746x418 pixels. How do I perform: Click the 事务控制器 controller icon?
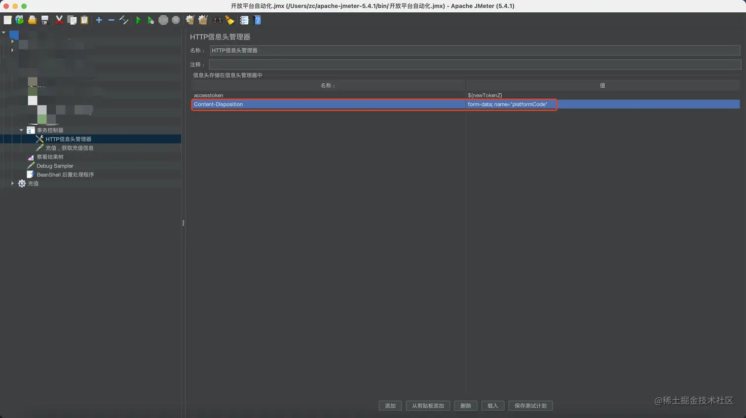coord(31,130)
